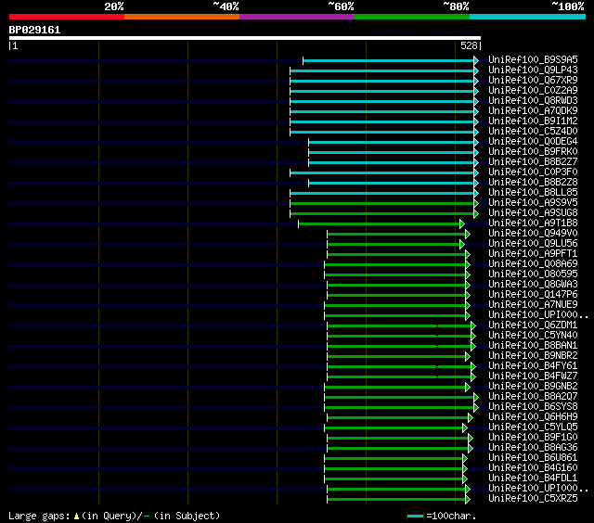This screenshot has width=594, height=523.
Task: Click the 528 end position label
Action: (469, 45)
